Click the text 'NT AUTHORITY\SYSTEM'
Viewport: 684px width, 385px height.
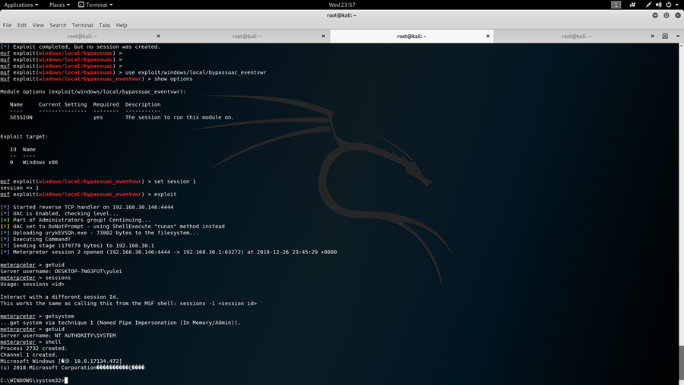click(x=85, y=336)
